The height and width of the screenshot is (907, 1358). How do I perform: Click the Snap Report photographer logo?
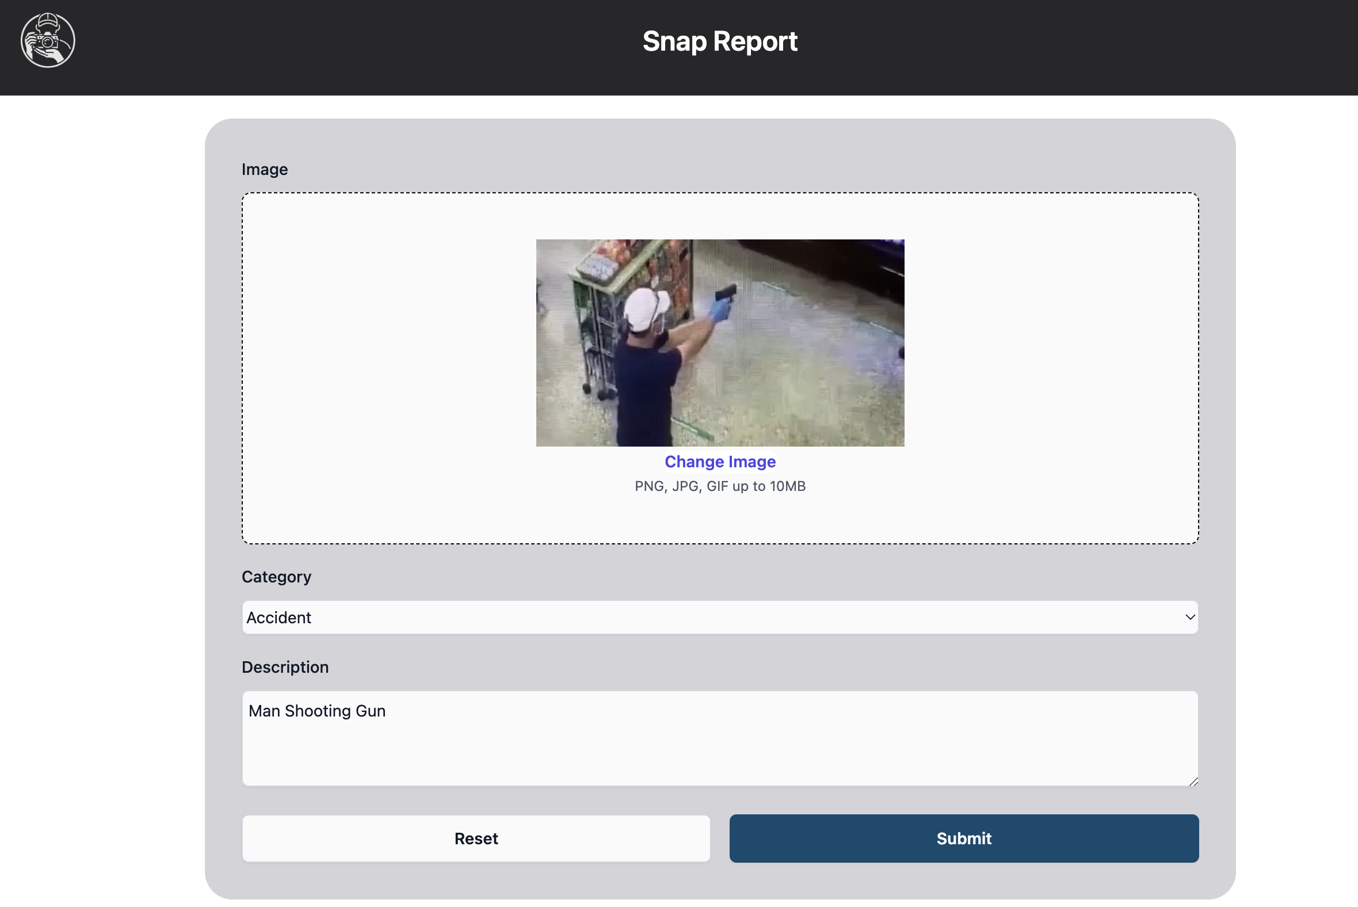tap(47, 40)
